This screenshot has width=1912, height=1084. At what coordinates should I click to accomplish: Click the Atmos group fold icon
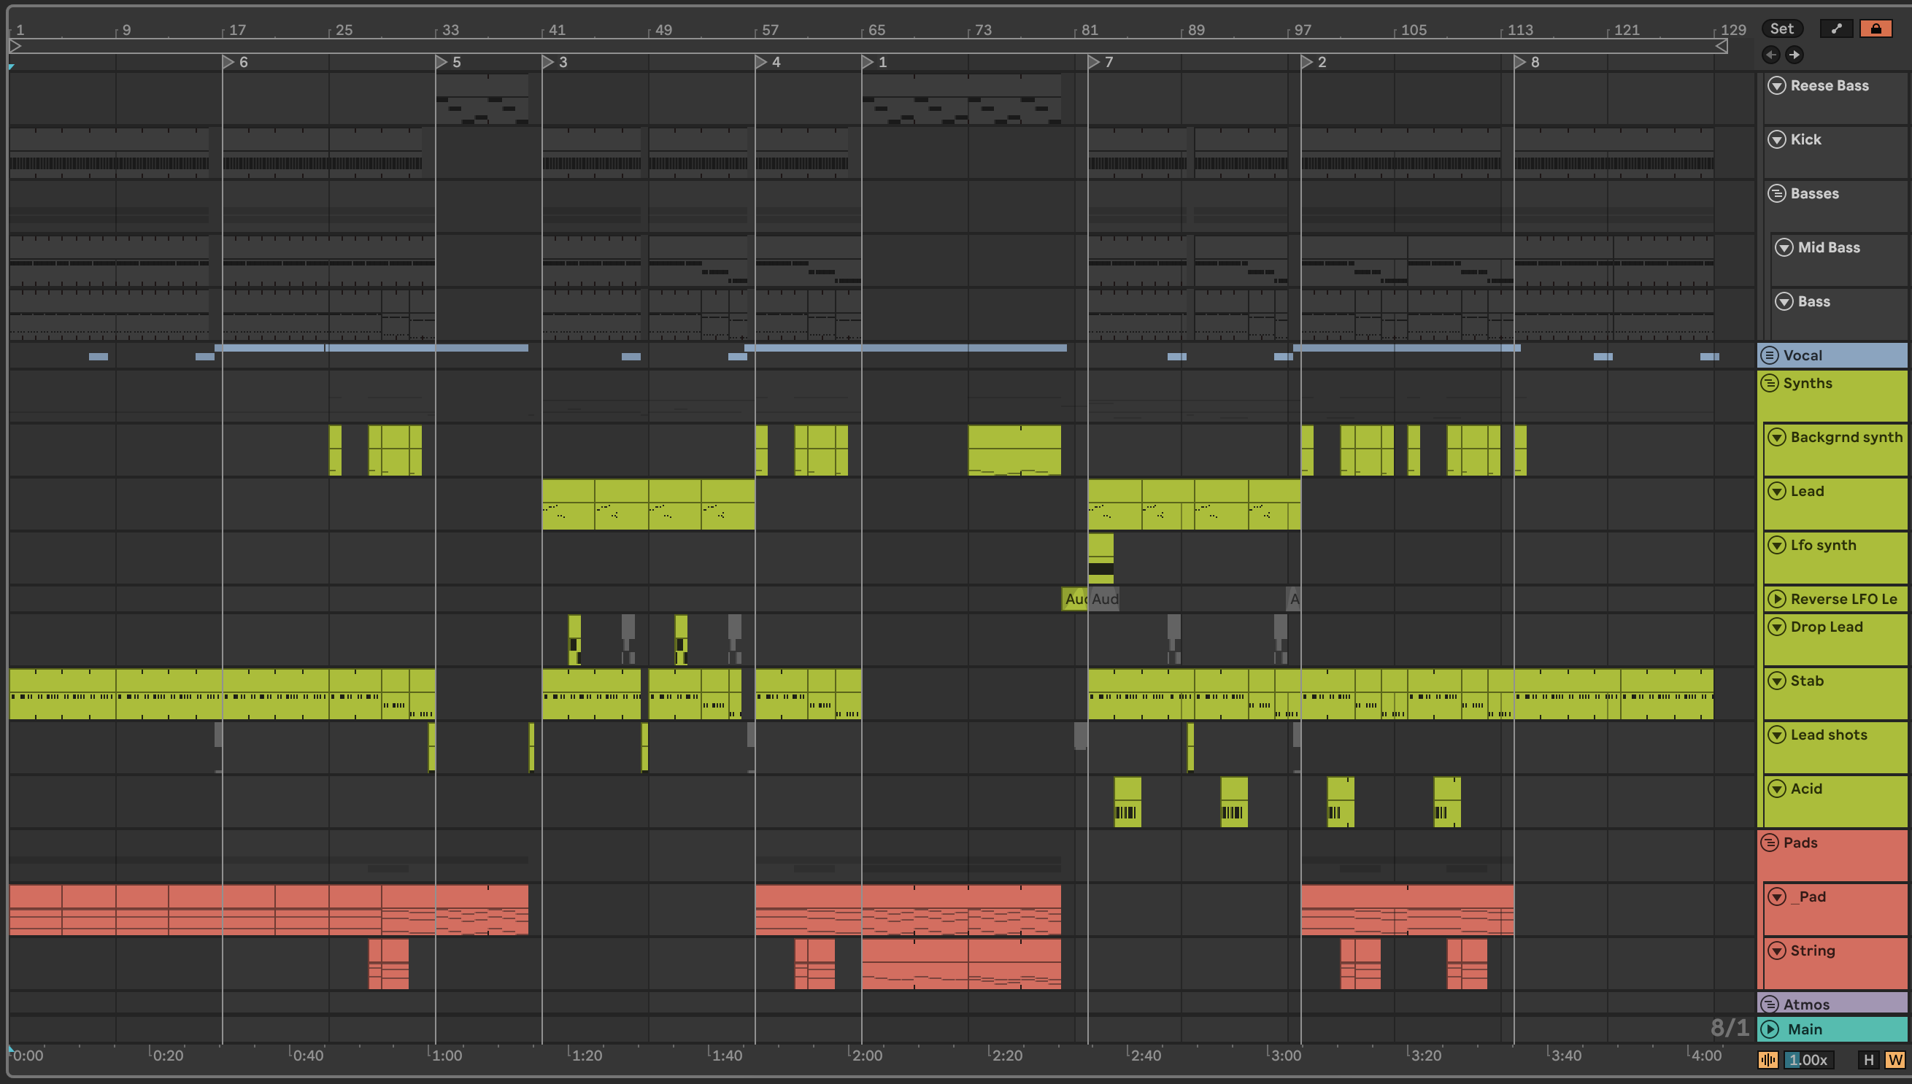[1770, 1004]
